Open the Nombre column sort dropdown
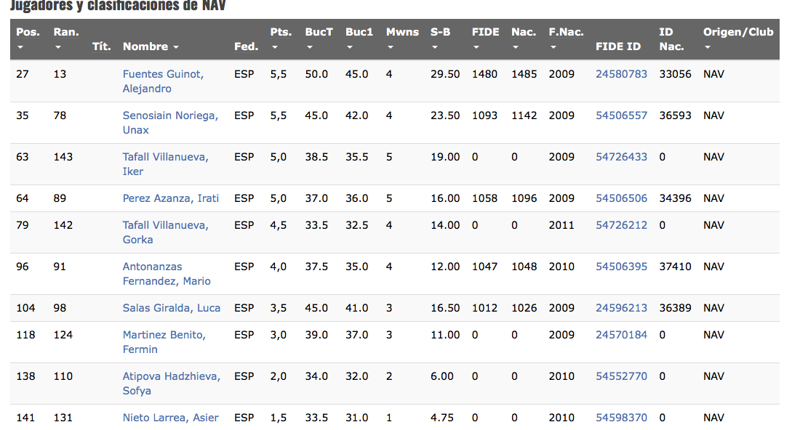Screen dimensions: 800x430 175,47
